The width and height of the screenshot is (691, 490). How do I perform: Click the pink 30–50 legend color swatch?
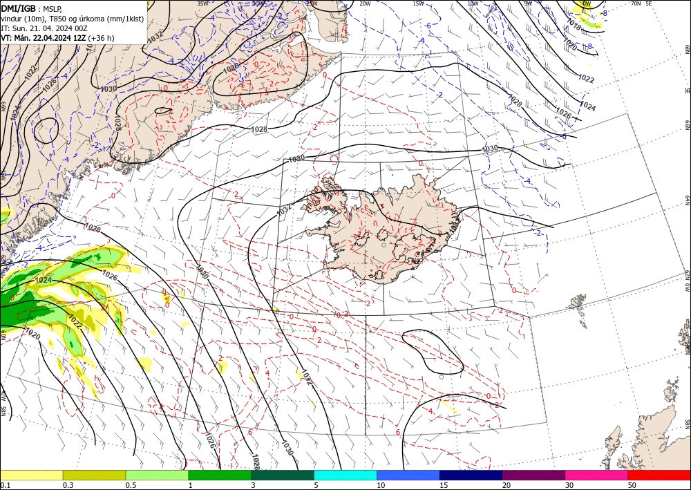click(597, 475)
